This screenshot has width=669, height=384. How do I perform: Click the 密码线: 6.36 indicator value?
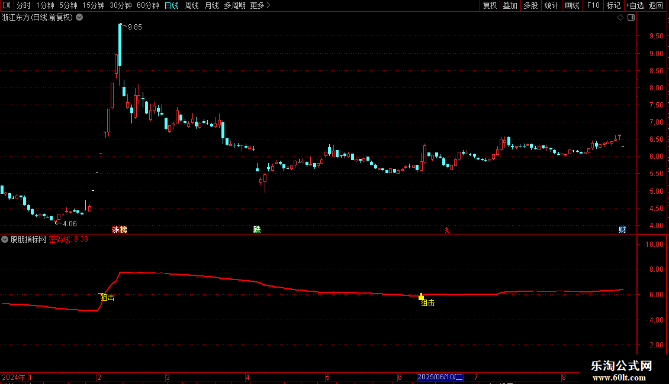pyautogui.click(x=68, y=239)
